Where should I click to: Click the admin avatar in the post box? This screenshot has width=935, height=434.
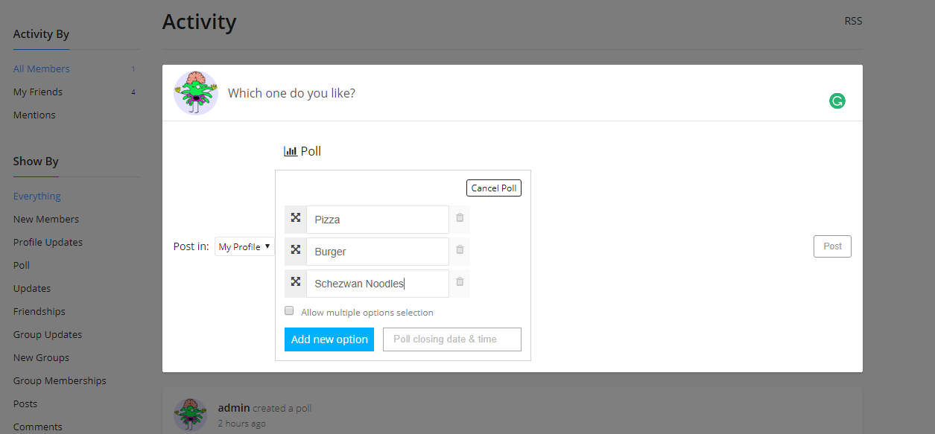195,93
